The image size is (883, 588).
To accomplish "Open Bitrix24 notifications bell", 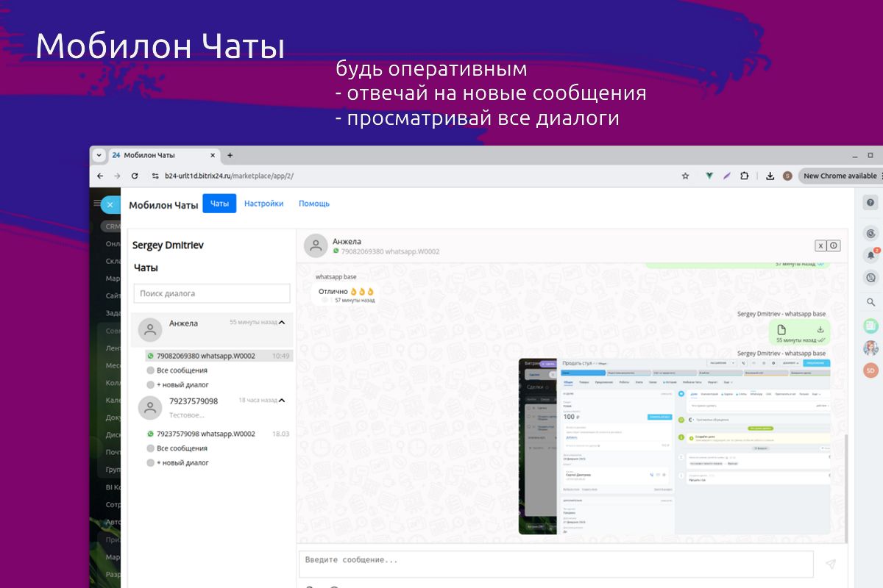I will click(871, 255).
